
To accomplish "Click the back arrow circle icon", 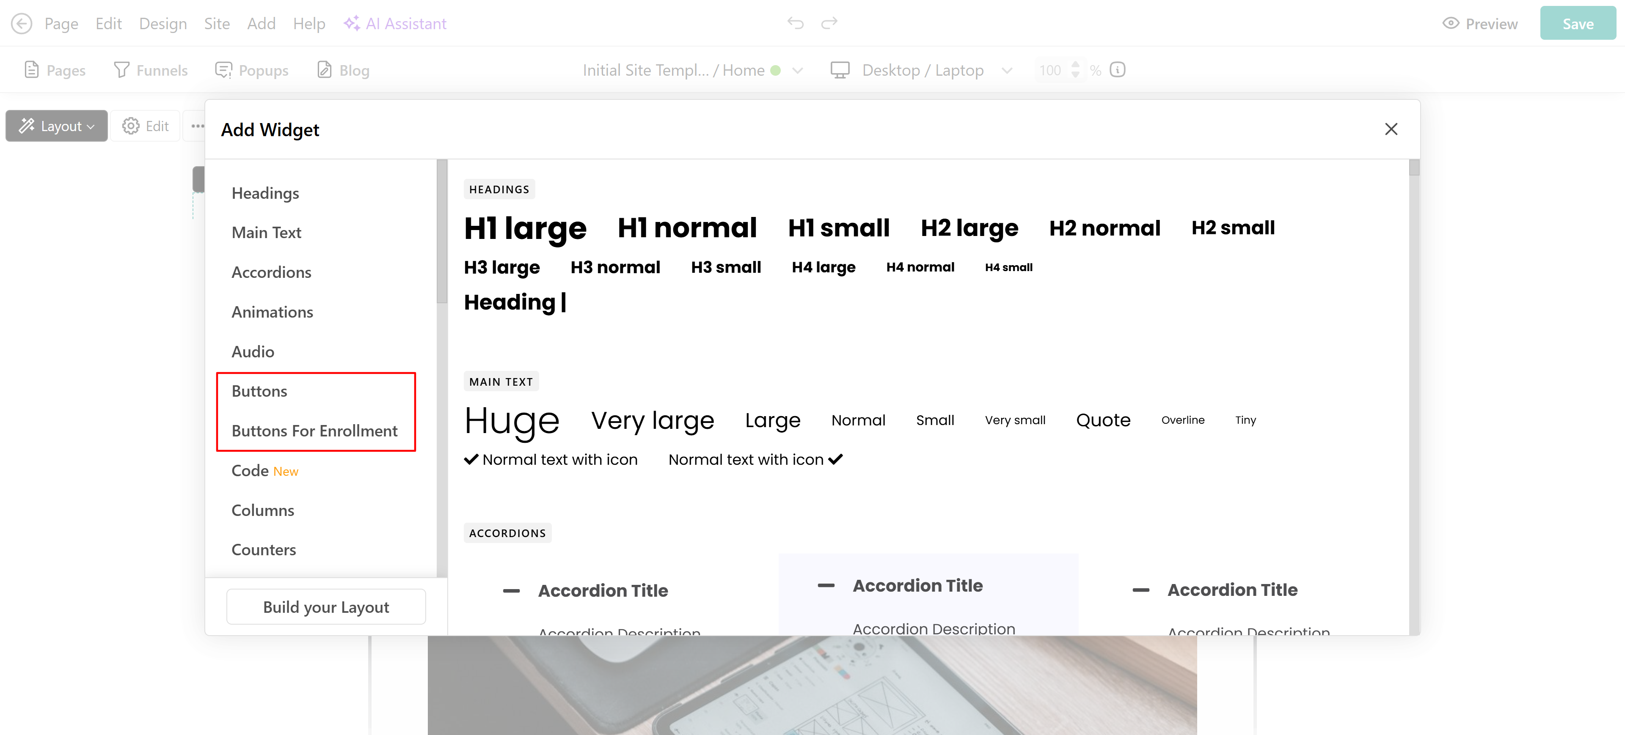I will pos(22,24).
